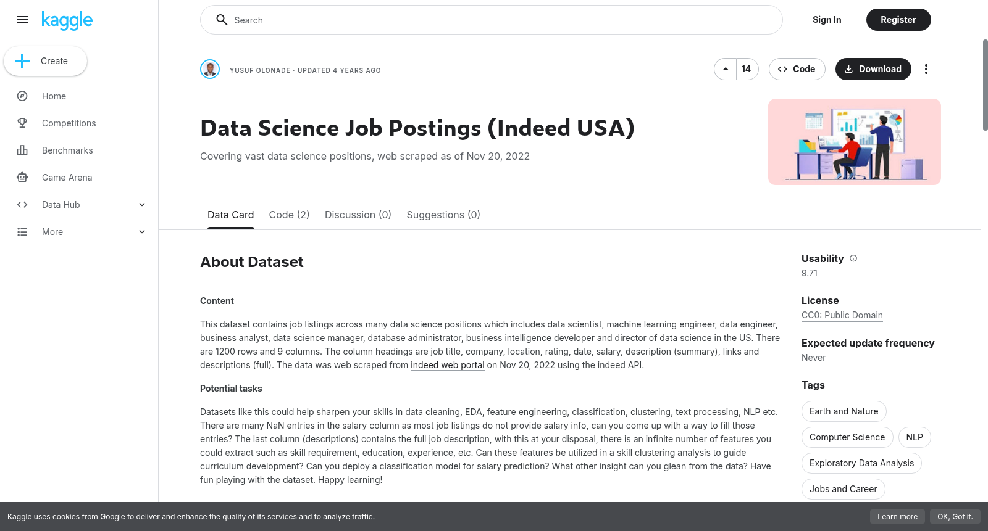Open Game Arena robot icon
The image size is (988, 531).
pyautogui.click(x=22, y=178)
